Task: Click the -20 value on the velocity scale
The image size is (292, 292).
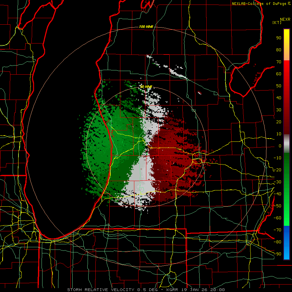Action: (277, 170)
